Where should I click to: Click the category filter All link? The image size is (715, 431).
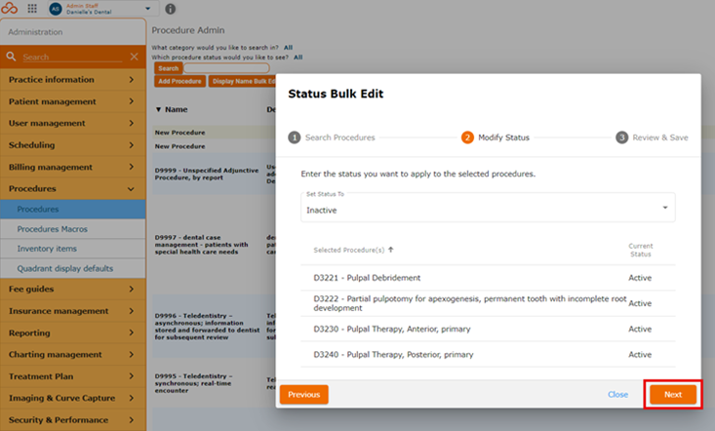coord(288,48)
